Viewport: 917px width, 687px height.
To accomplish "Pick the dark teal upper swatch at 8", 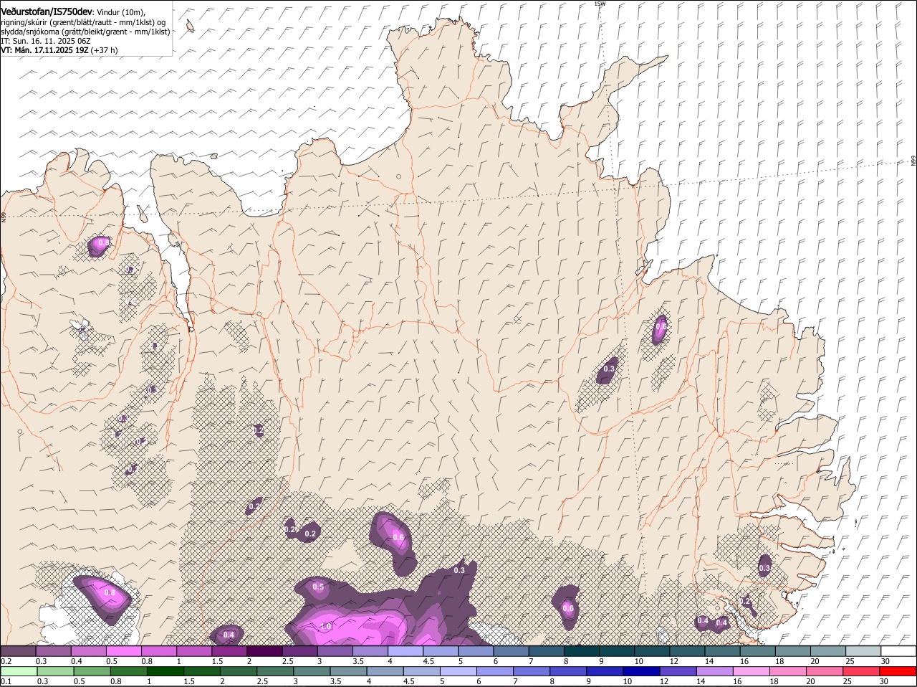I will click(582, 651).
